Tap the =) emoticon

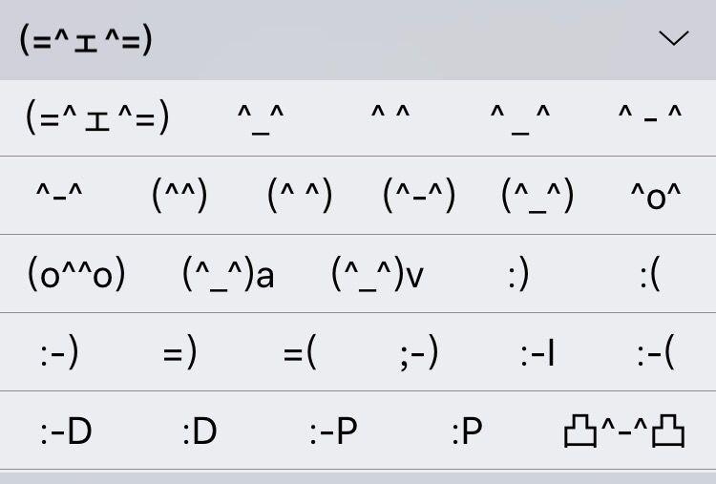(179, 354)
